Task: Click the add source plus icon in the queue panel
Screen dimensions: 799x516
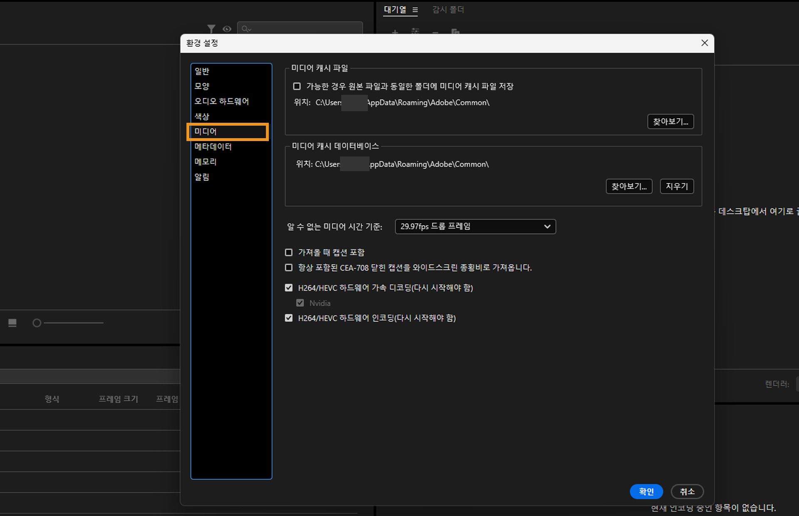Action: tap(395, 33)
